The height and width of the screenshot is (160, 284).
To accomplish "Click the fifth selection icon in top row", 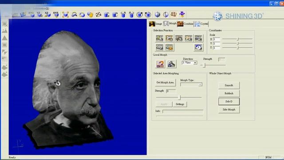I will pos(198,38).
